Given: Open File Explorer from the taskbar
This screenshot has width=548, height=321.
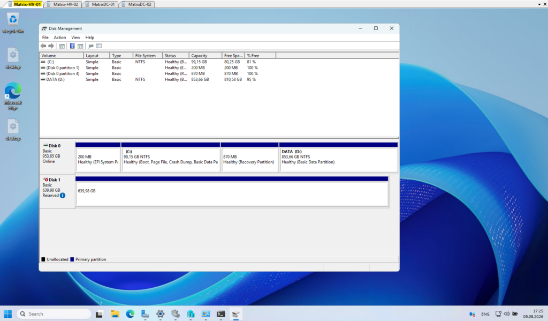Looking at the screenshot, I should click(x=115, y=314).
